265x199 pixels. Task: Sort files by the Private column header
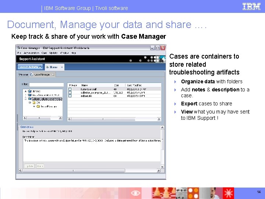tap(73, 85)
